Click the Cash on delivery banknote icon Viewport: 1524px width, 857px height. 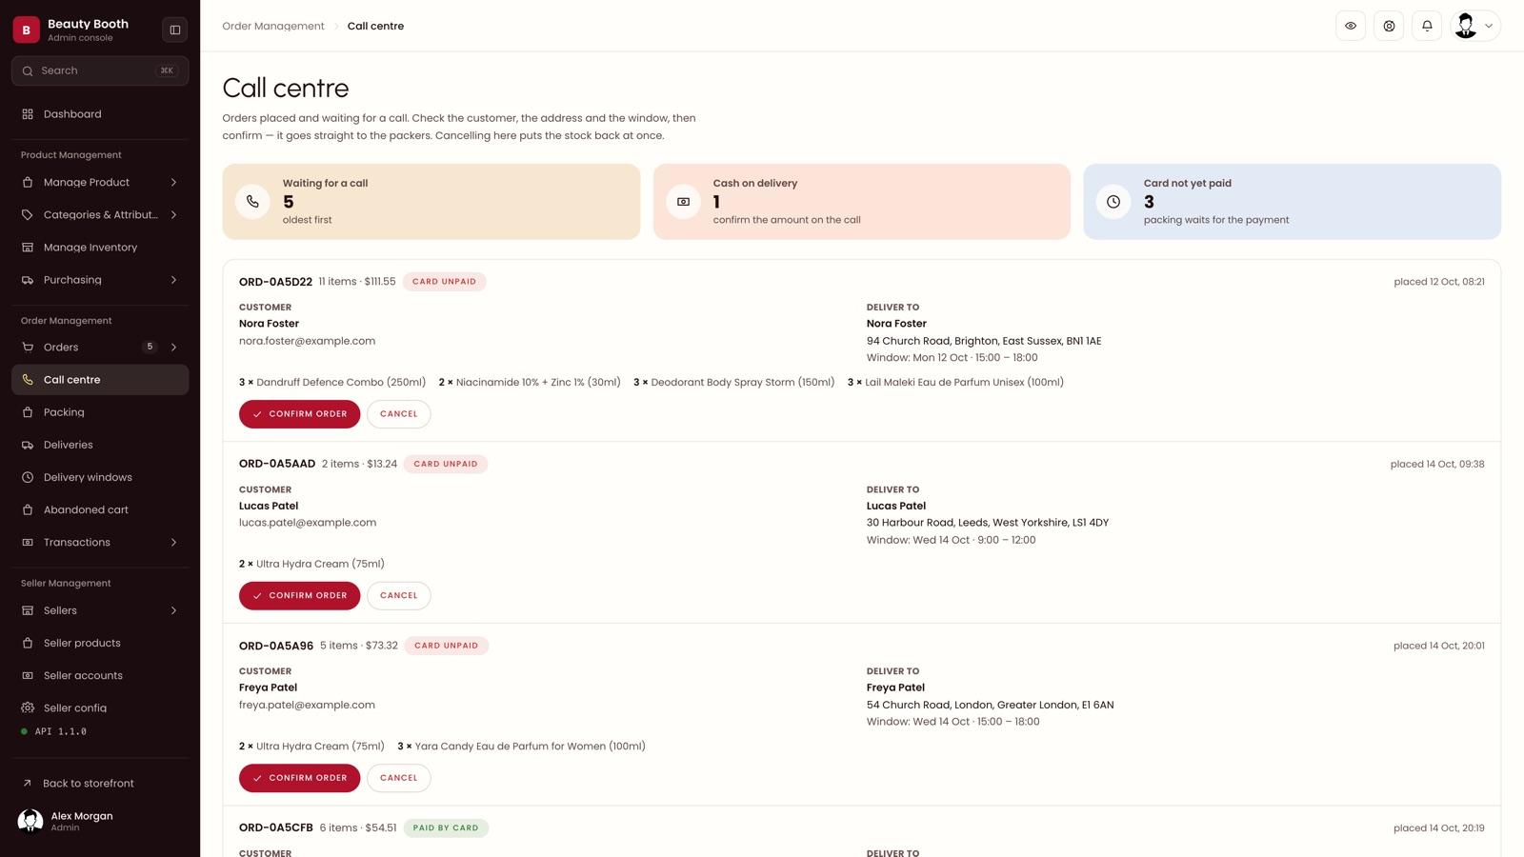click(683, 202)
